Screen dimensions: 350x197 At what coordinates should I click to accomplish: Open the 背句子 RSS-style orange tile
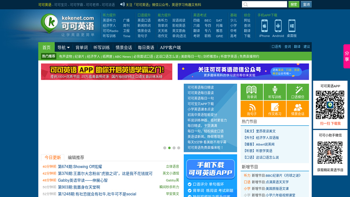252,109
